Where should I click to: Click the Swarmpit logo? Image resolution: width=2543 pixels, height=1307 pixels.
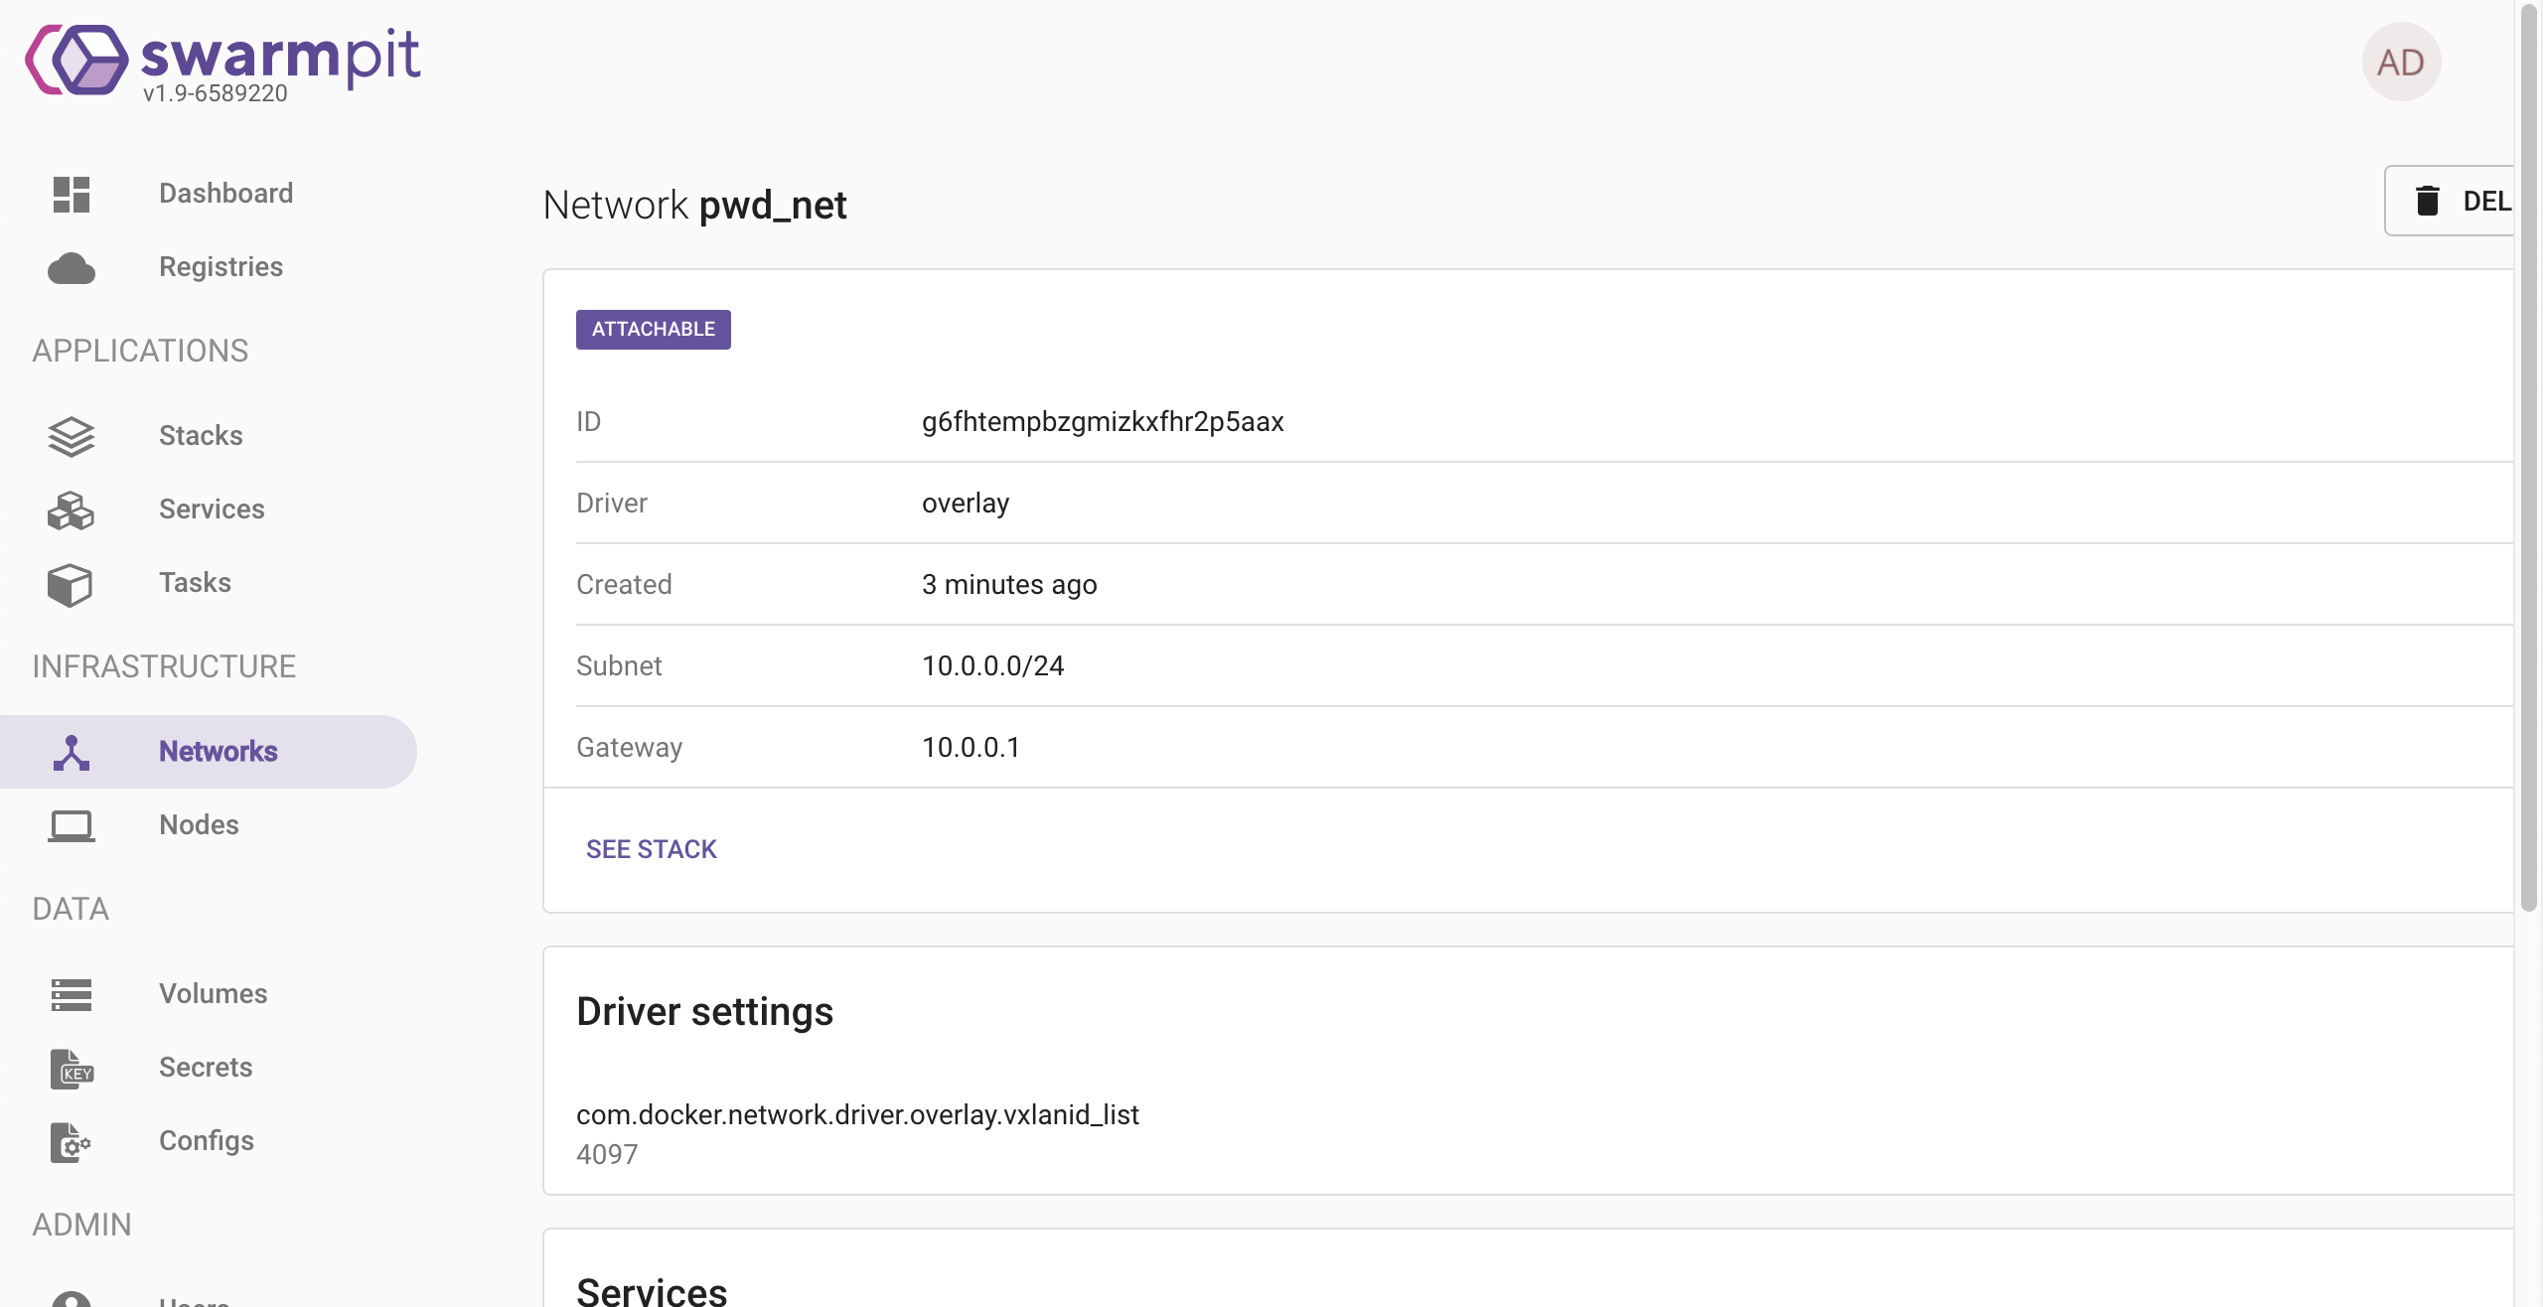pos(224,62)
